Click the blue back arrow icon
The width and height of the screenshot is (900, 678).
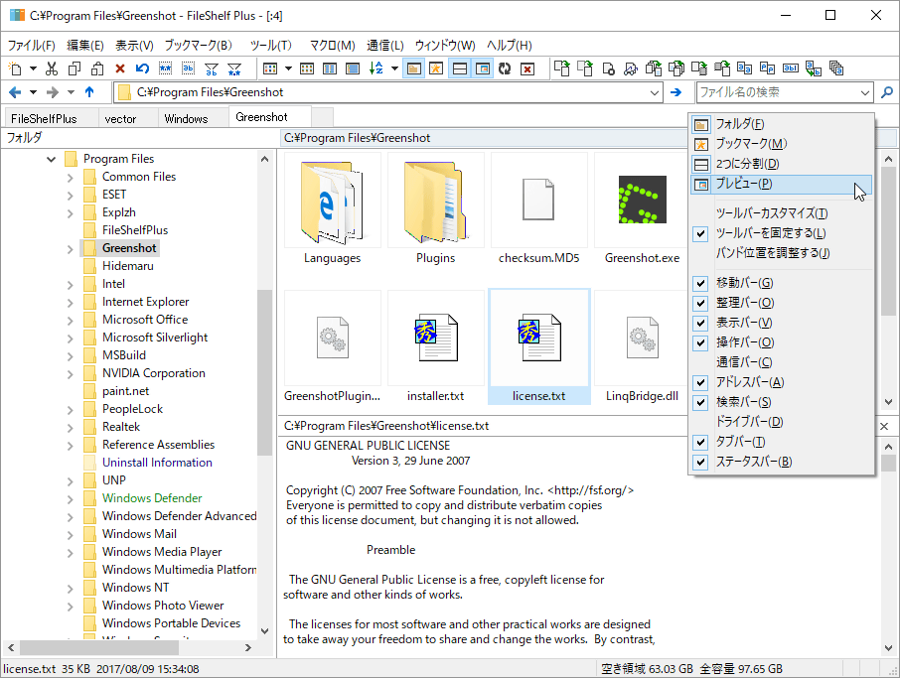coord(15,91)
